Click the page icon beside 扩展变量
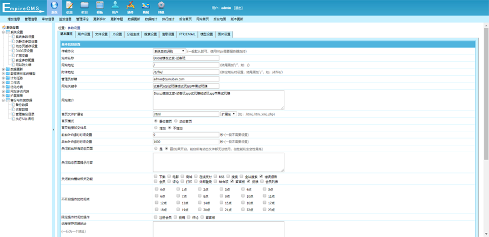 (x=13, y=56)
